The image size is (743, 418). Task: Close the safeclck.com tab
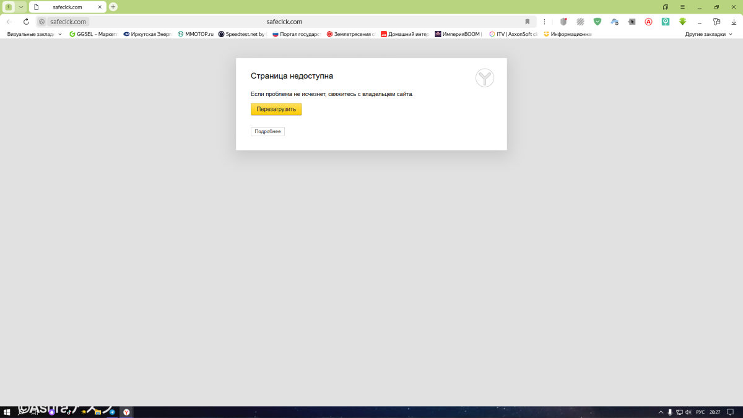pyautogui.click(x=100, y=7)
